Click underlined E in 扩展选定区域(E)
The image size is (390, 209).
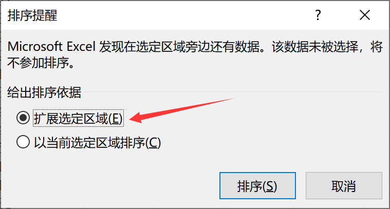[115, 118]
